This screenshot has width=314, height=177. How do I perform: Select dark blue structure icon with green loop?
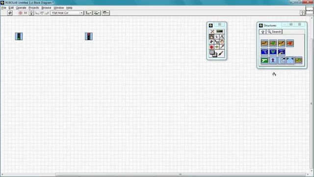pyautogui.click(x=273, y=52)
